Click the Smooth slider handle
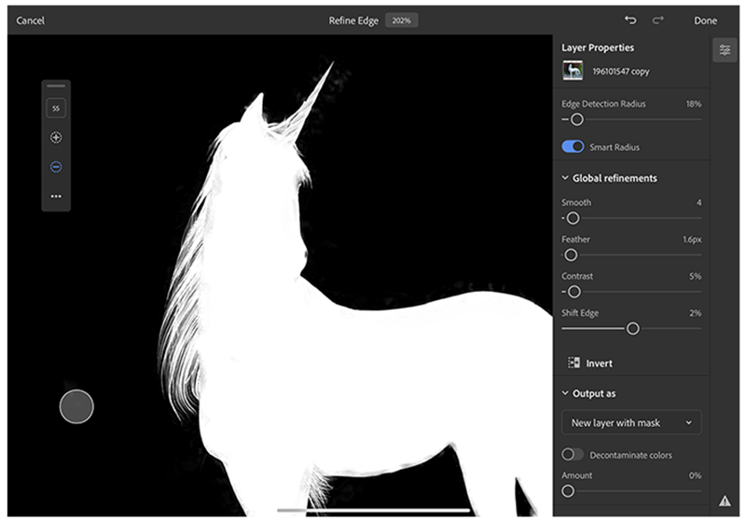Screen dimensions: 746x523 (x=573, y=218)
